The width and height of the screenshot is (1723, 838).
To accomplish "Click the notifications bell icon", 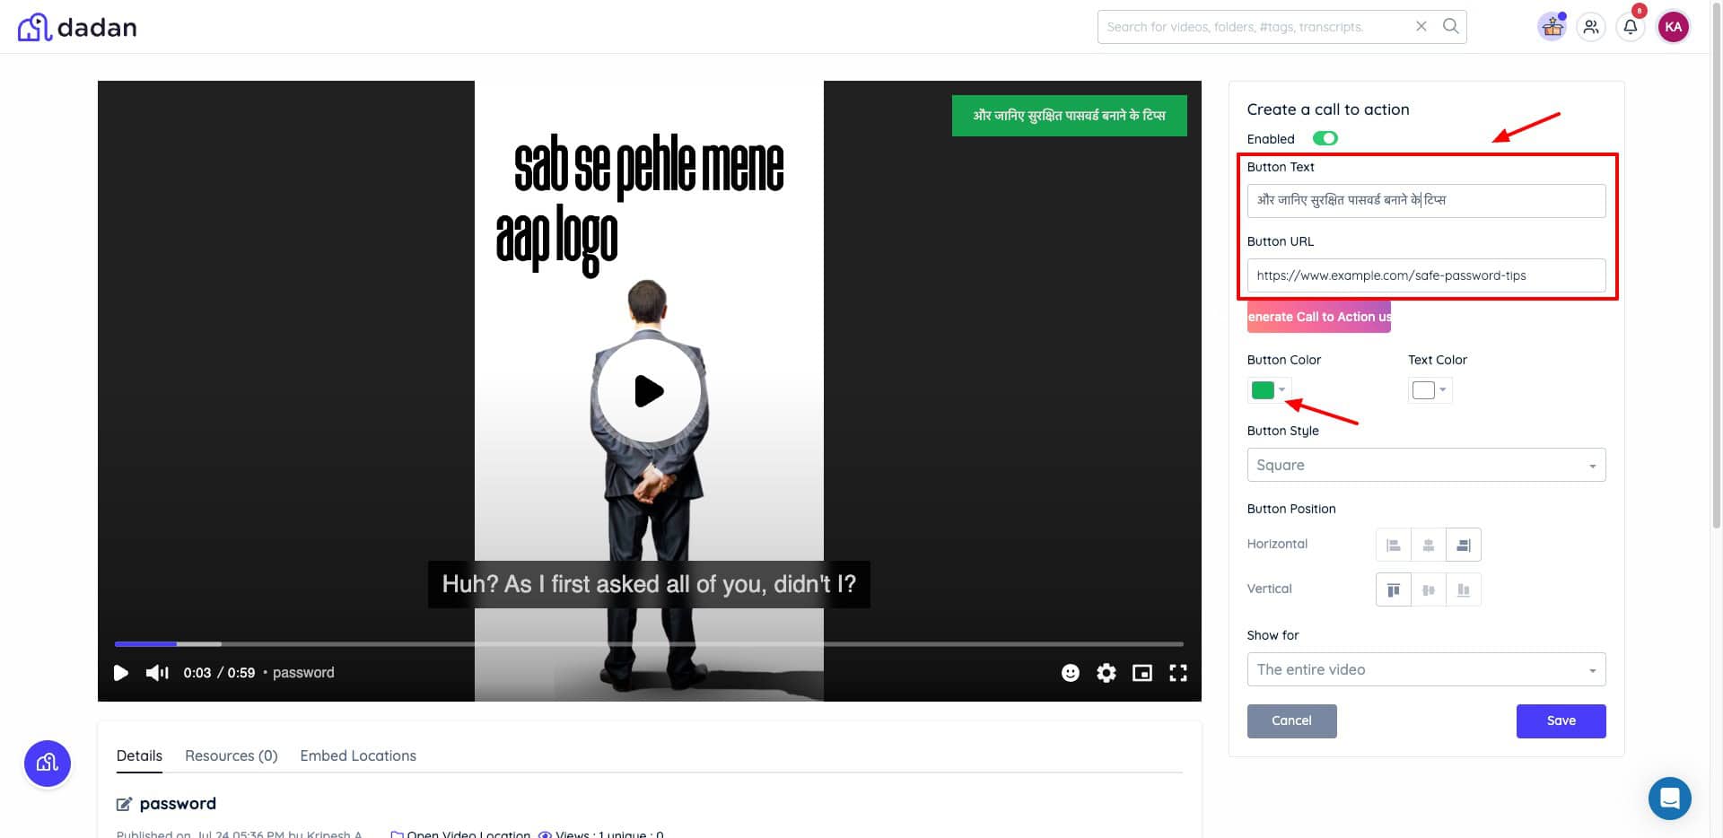I will [x=1630, y=27].
